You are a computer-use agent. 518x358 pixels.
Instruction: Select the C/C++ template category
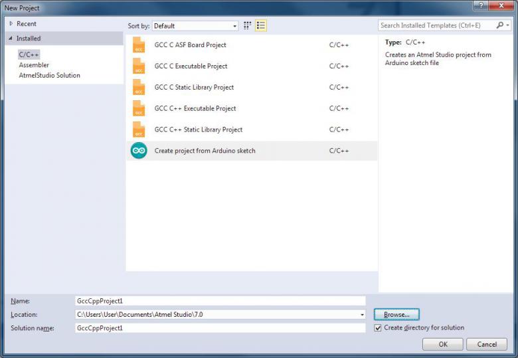[29, 54]
